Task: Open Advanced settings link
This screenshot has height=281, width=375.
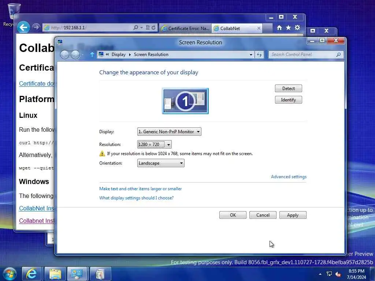Action: pos(289,177)
